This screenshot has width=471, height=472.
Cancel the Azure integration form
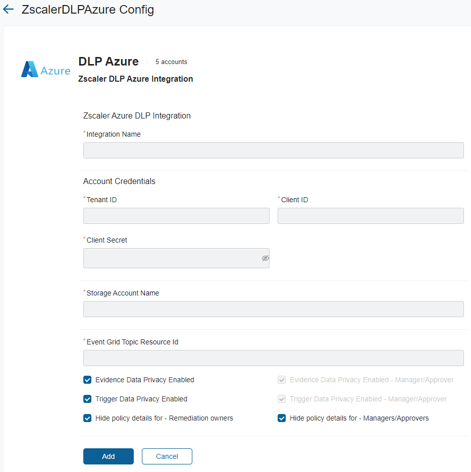pyautogui.click(x=167, y=456)
